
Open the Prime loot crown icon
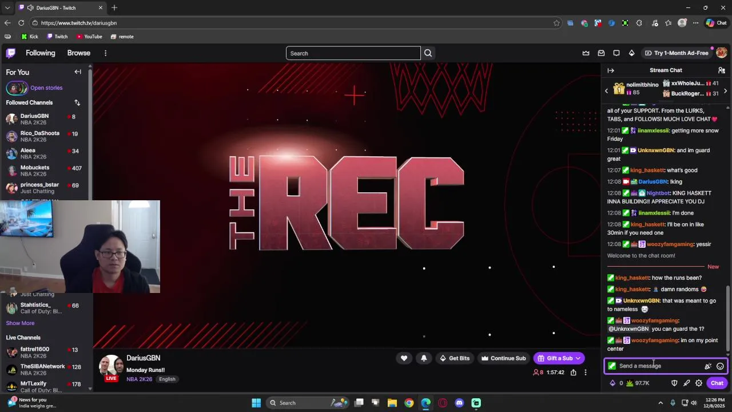(586, 53)
